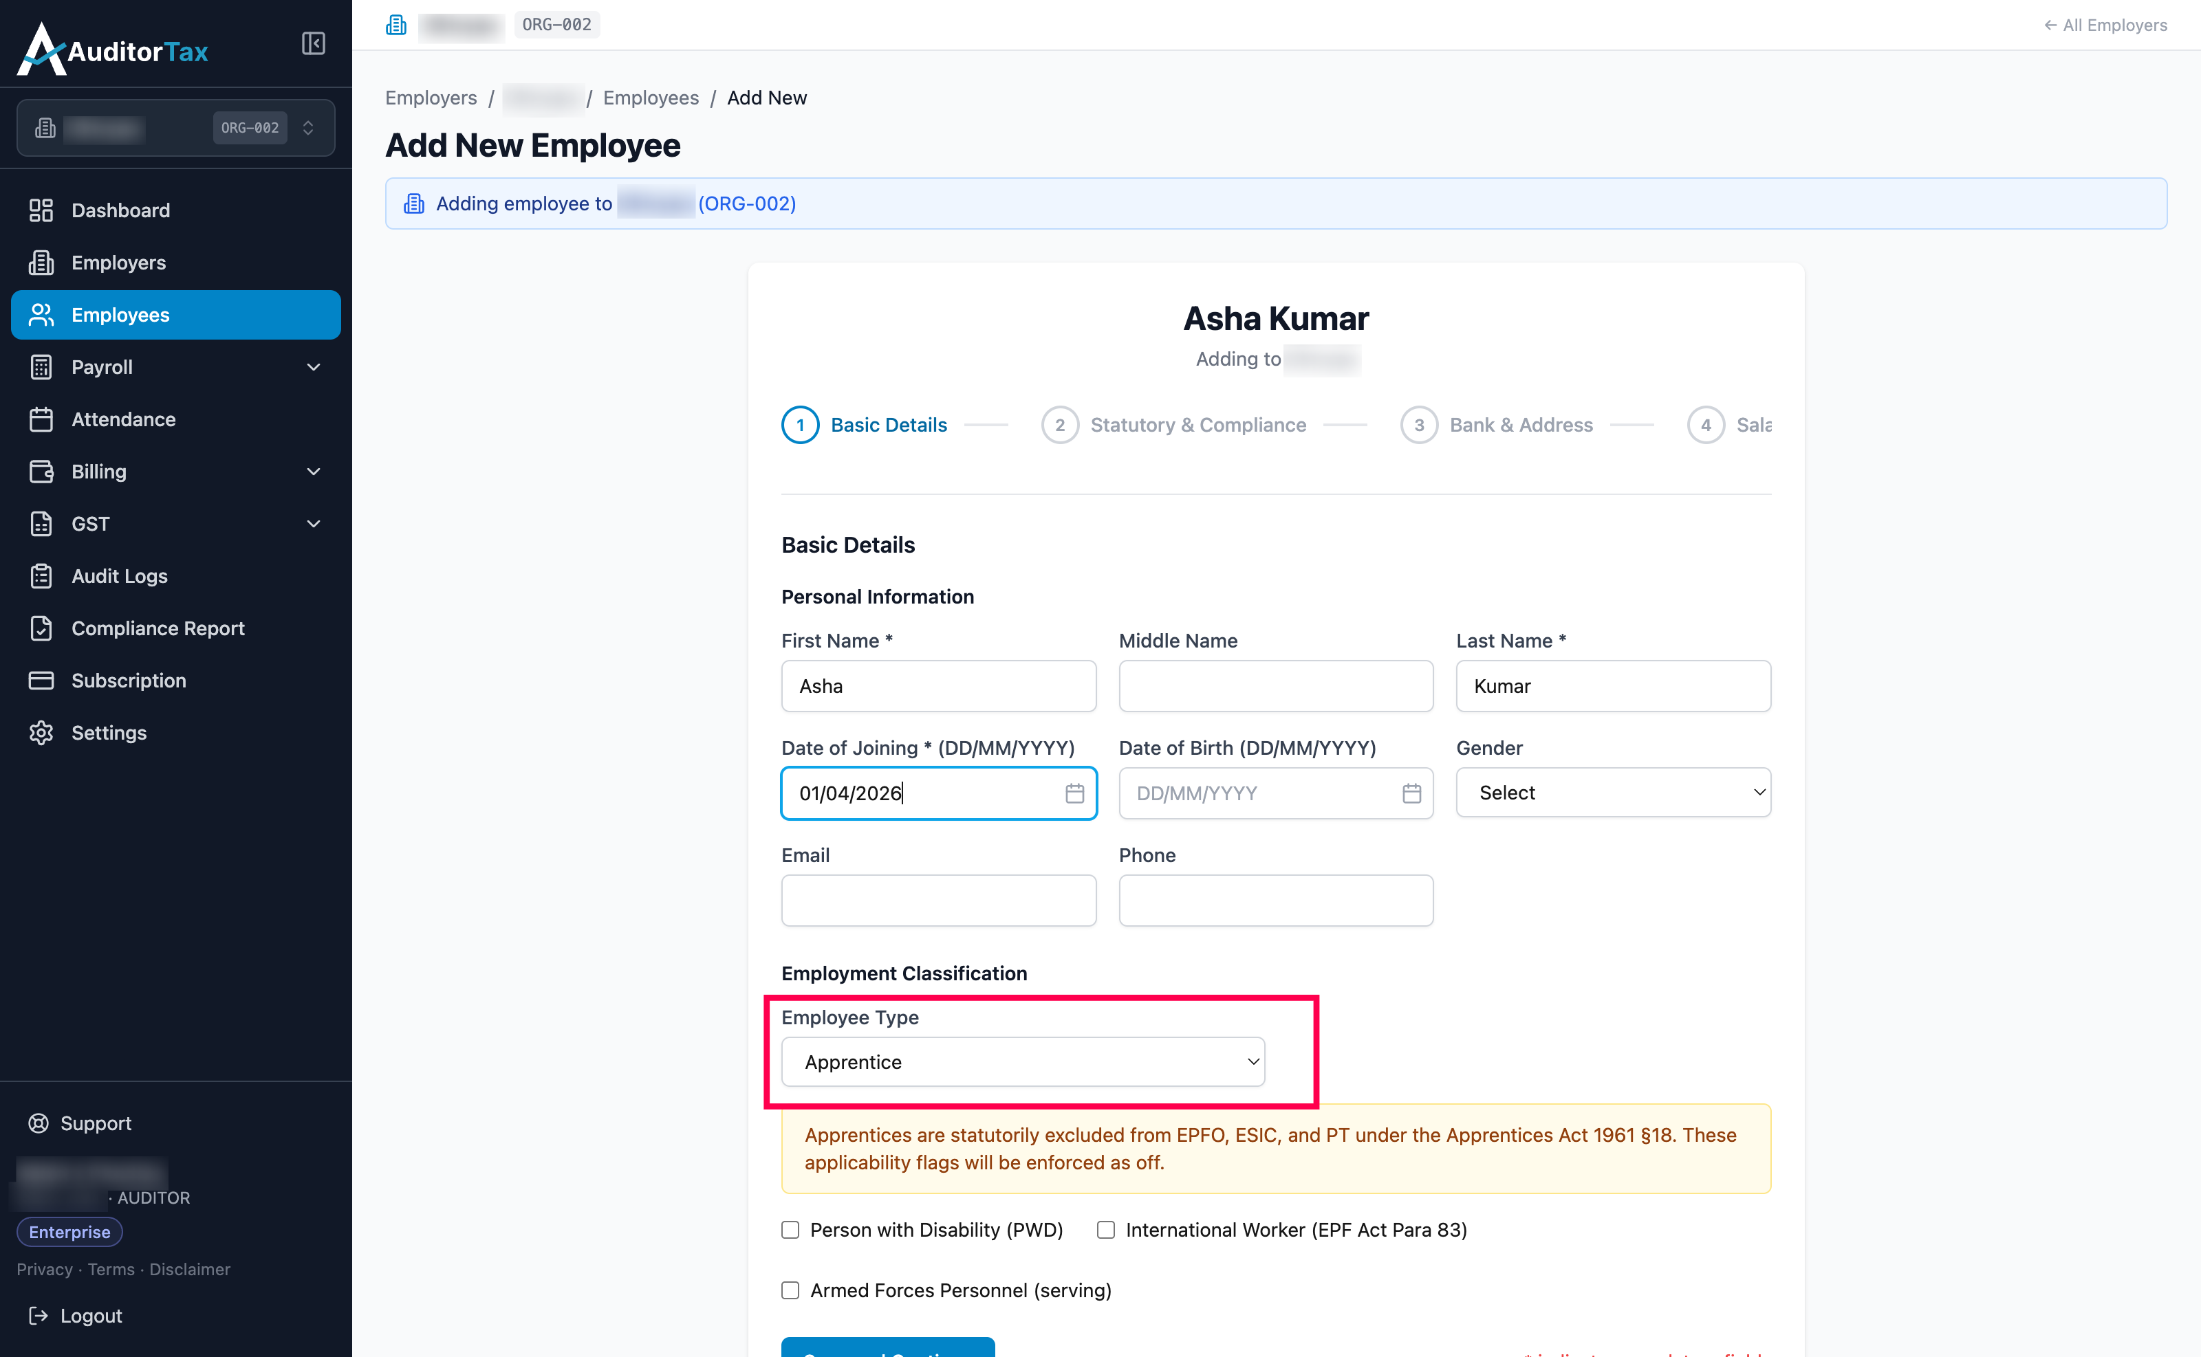Image resolution: width=2201 pixels, height=1357 pixels.
Task: Click the Settings gear icon
Action: coord(41,732)
